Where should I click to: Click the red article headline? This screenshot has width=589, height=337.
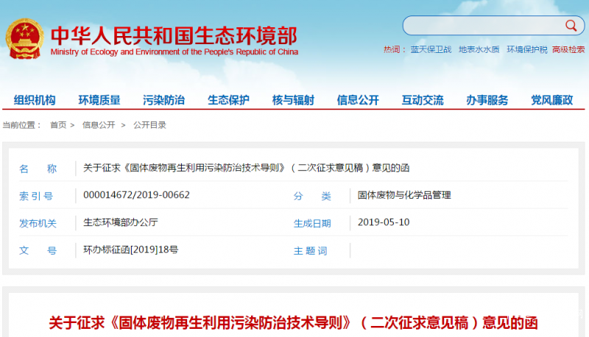pos(293,323)
